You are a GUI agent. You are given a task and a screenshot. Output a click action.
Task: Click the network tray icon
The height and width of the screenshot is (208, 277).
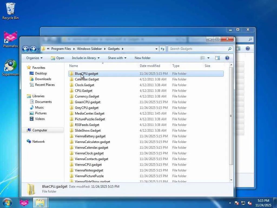pos(243,203)
